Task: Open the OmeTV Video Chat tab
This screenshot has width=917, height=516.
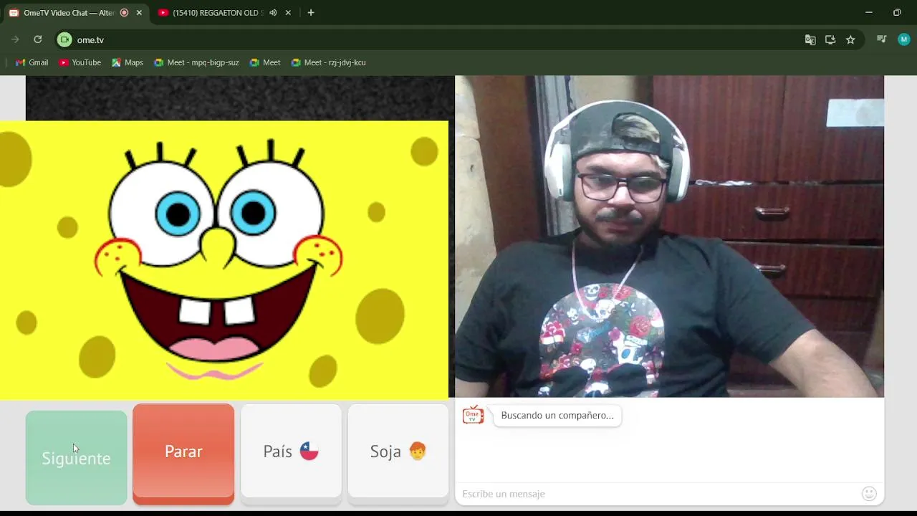Action: coord(75,13)
